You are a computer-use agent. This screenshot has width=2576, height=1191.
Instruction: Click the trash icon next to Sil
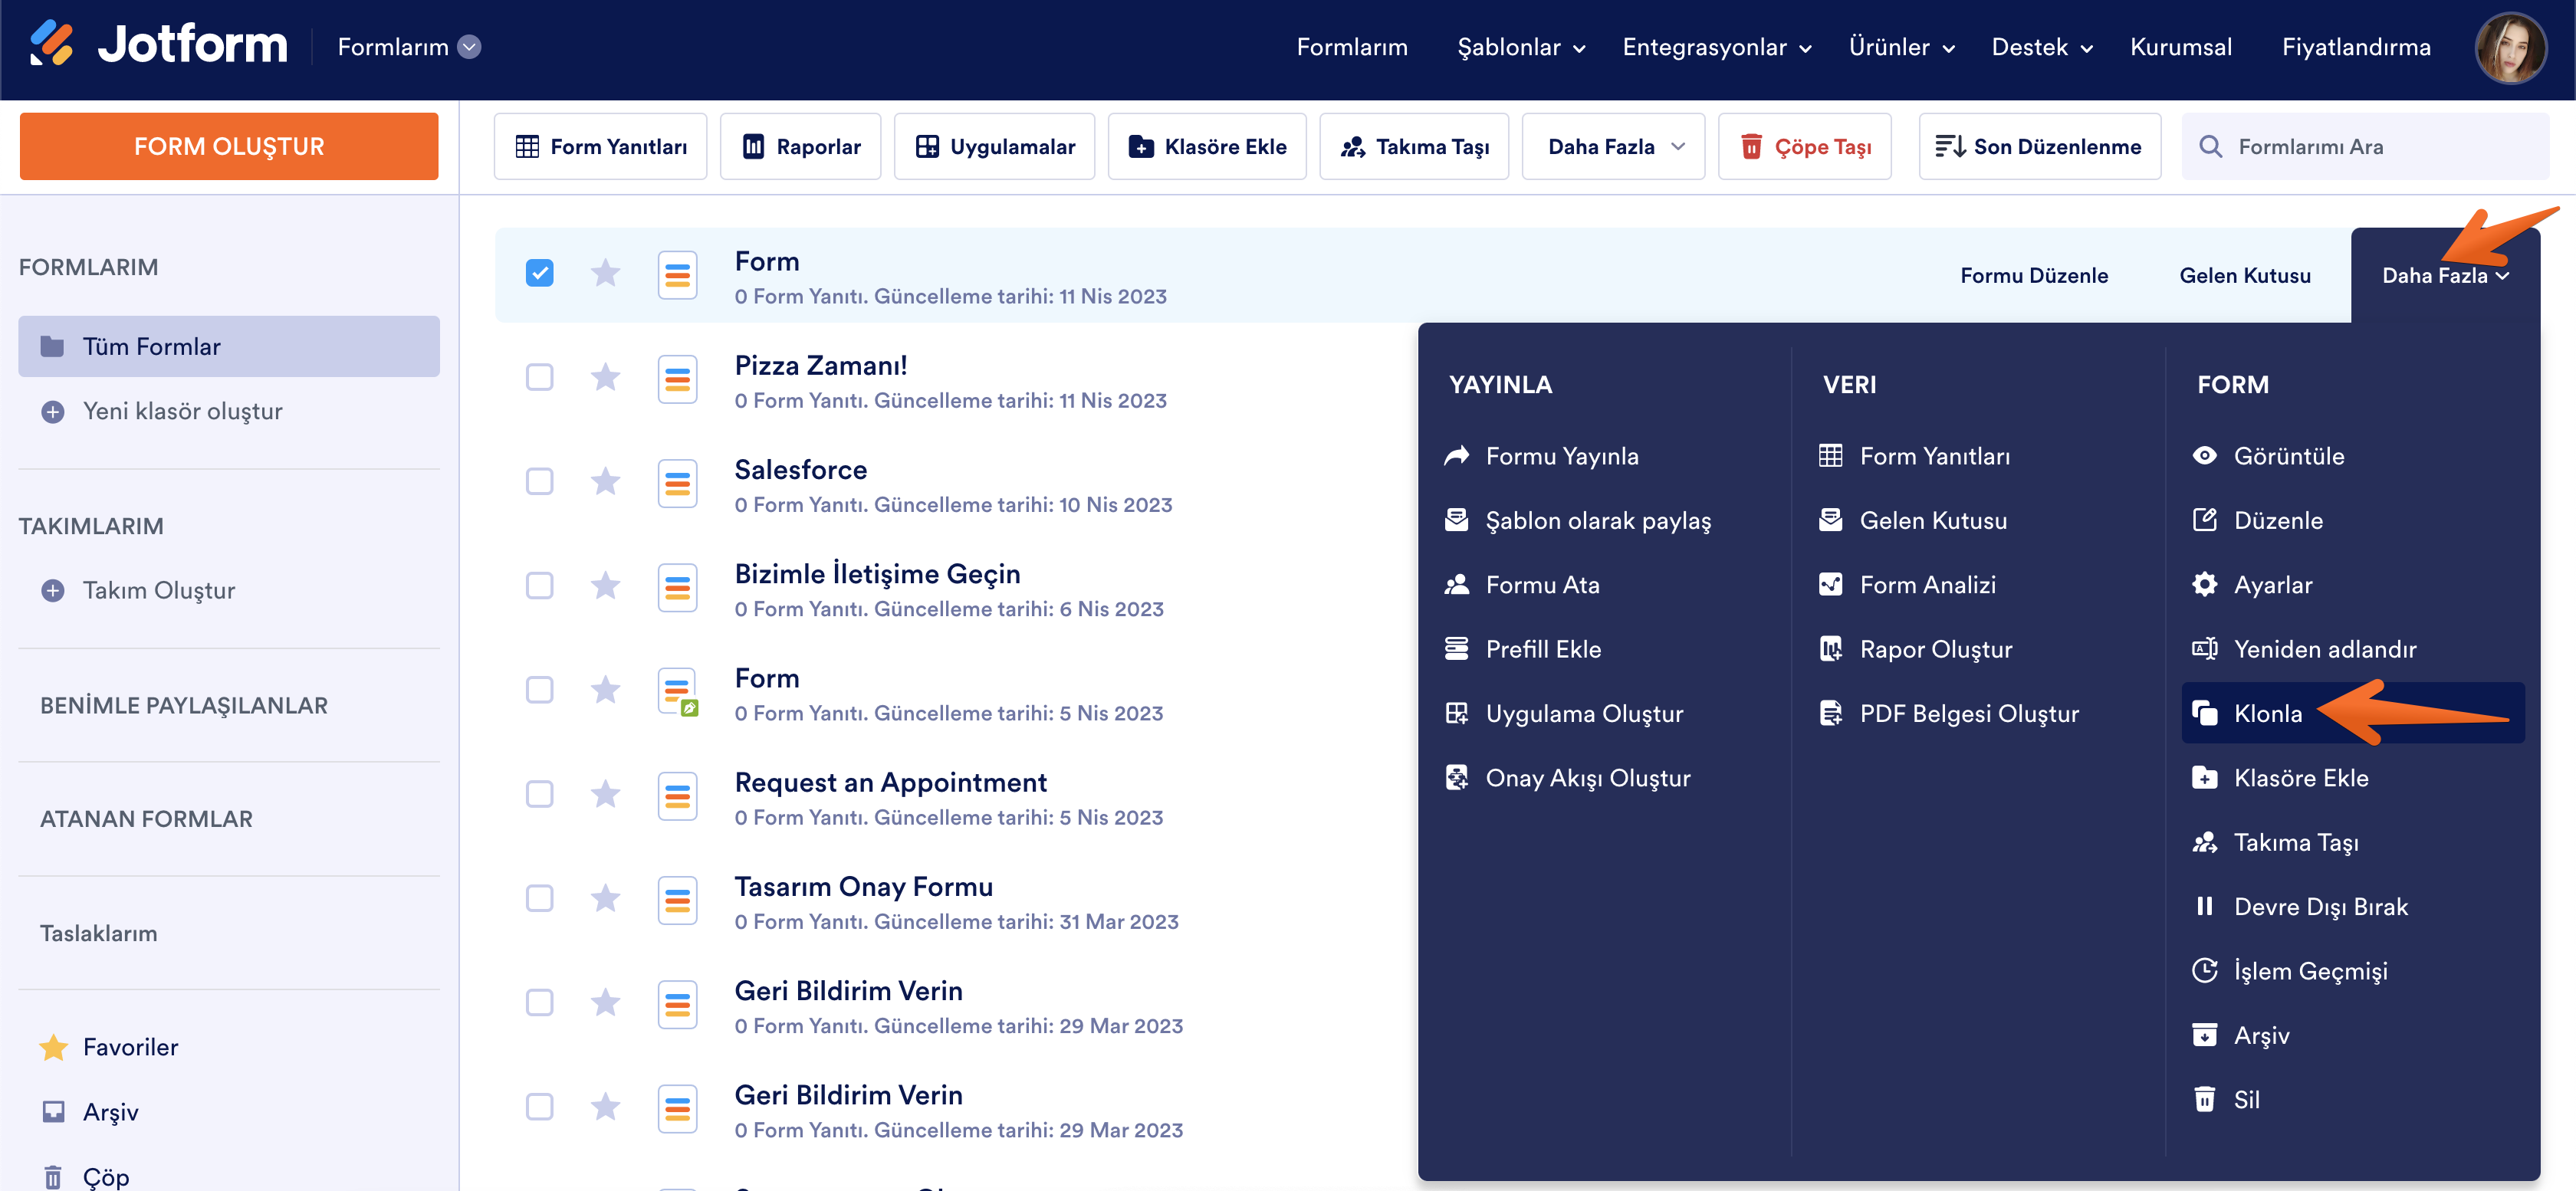coord(2204,1099)
